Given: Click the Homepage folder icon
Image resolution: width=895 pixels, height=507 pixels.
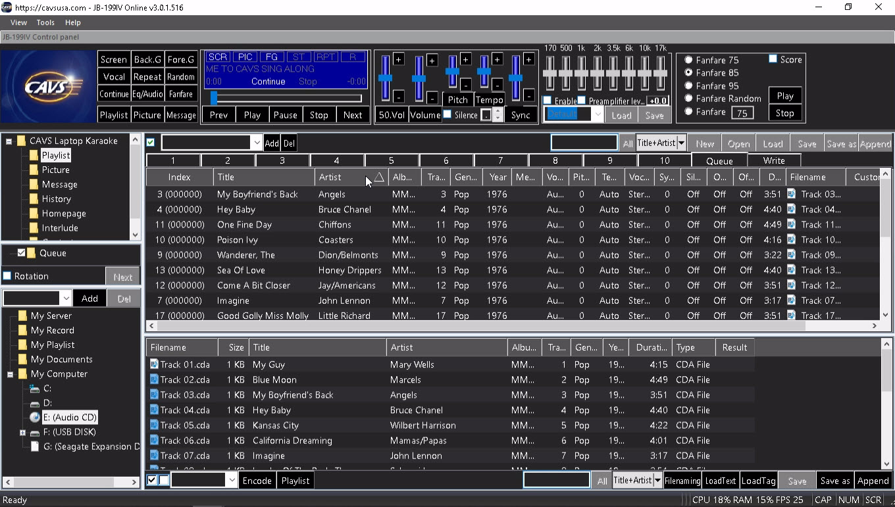Looking at the screenshot, I should 34,213.
